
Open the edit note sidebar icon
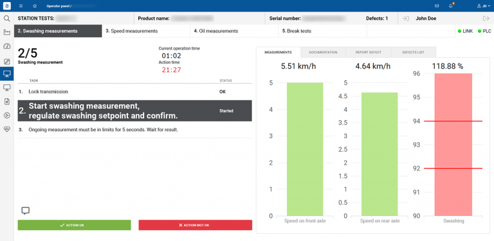pyautogui.click(x=7, y=61)
